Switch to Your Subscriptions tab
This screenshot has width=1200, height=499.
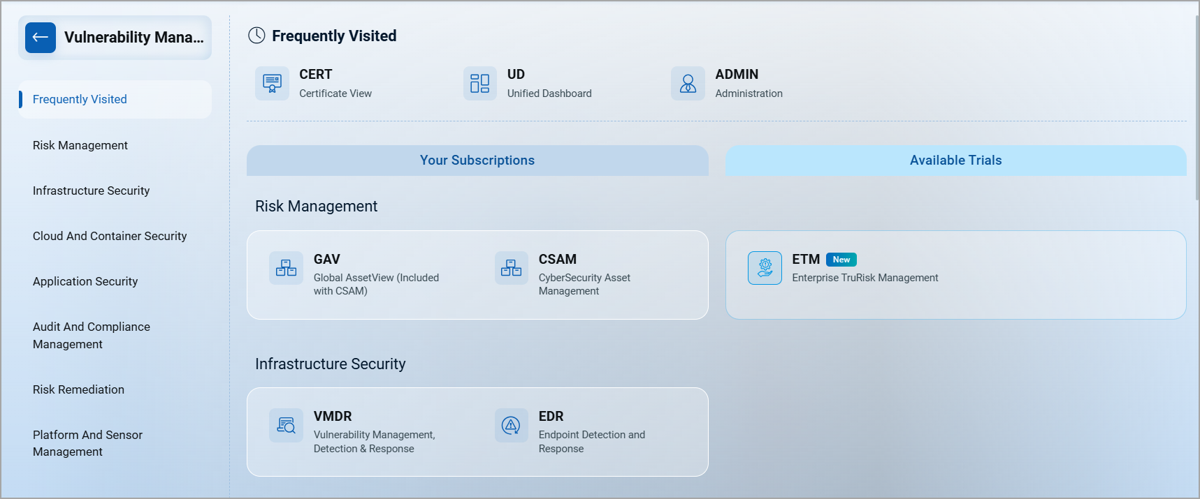click(x=477, y=161)
